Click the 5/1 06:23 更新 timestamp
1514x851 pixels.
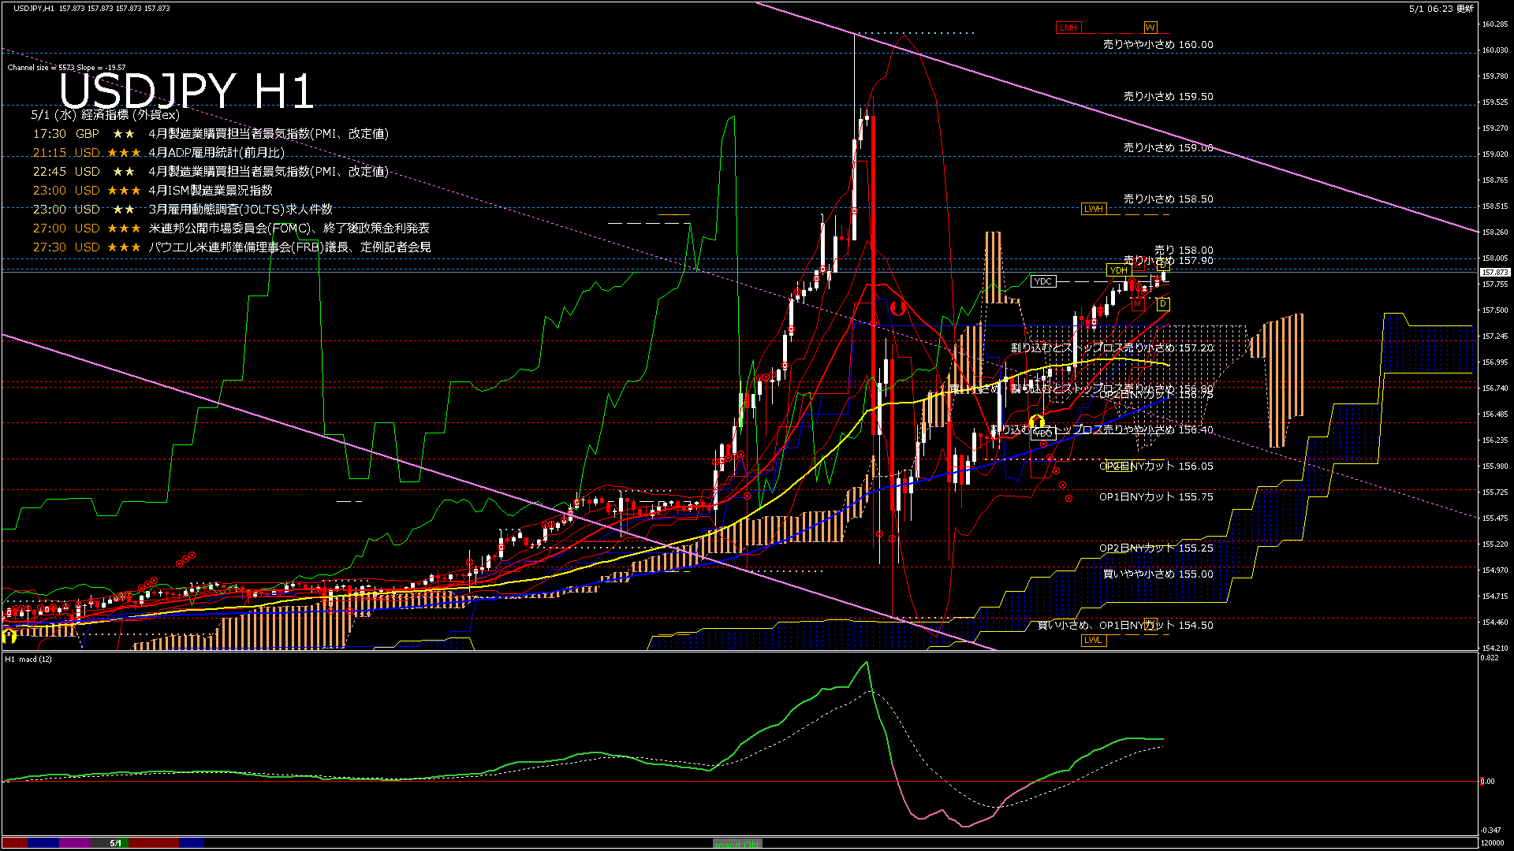1441,9
